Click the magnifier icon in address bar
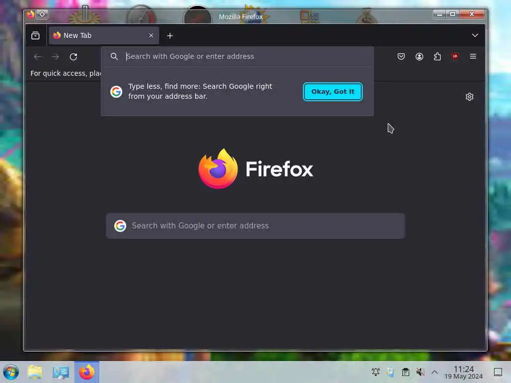511x383 pixels. coord(114,56)
